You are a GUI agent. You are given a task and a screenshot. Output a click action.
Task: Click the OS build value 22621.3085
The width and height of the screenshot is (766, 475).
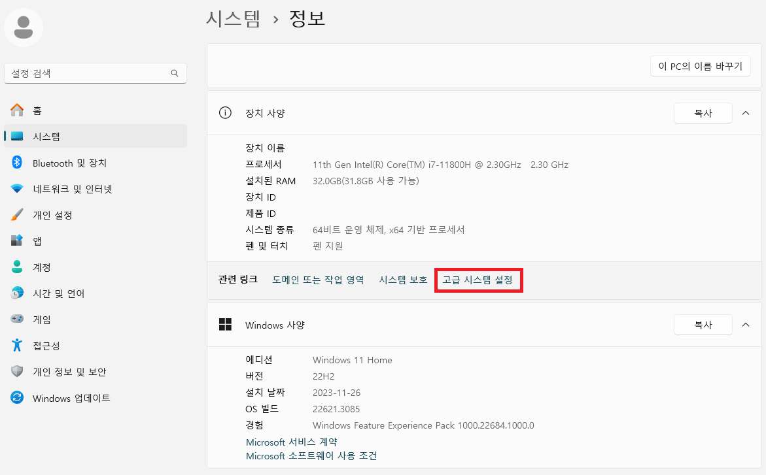pyautogui.click(x=336, y=409)
